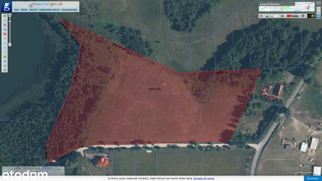Click the Rozumiem cookie button
Image resolution: width=322 pixels, height=181 pixels.
[x=313, y=178]
